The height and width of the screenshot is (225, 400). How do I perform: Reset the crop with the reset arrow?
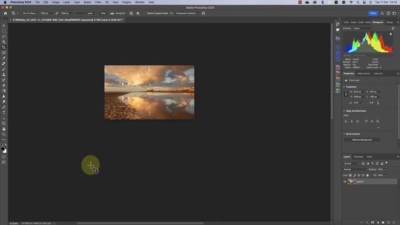[203, 13]
